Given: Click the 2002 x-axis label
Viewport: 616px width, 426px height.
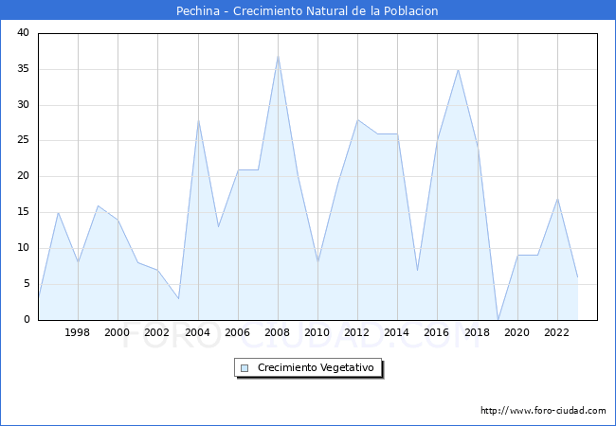Looking at the screenshot, I should tap(156, 332).
